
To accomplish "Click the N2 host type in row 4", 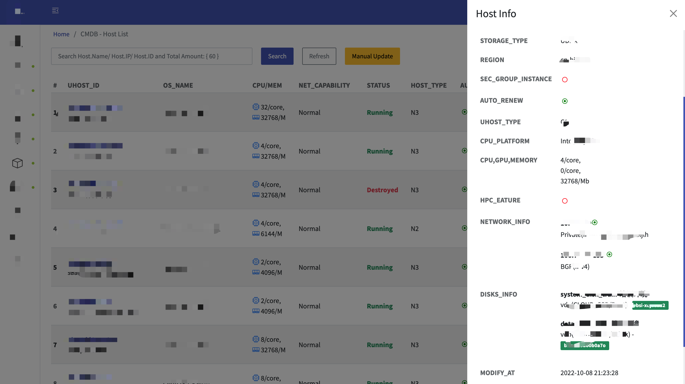I will click(415, 229).
